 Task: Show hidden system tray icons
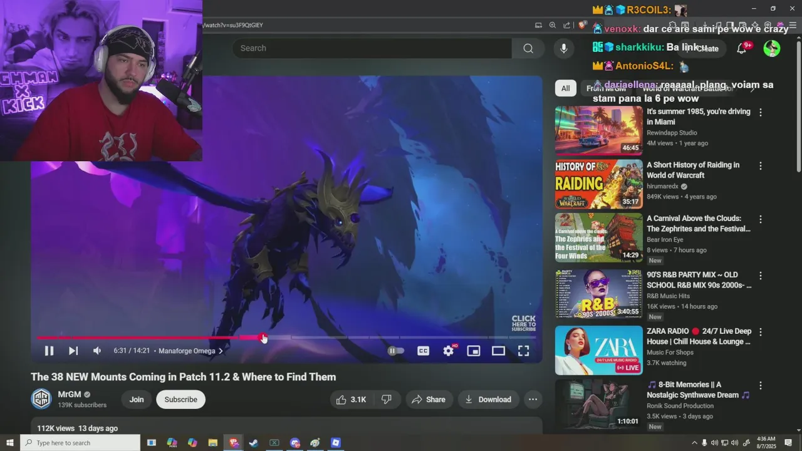tap(694, 443)
